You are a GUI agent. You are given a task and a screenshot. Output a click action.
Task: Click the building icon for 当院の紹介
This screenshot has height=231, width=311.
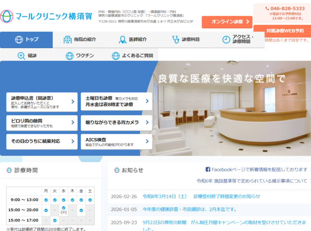point(68,40)
